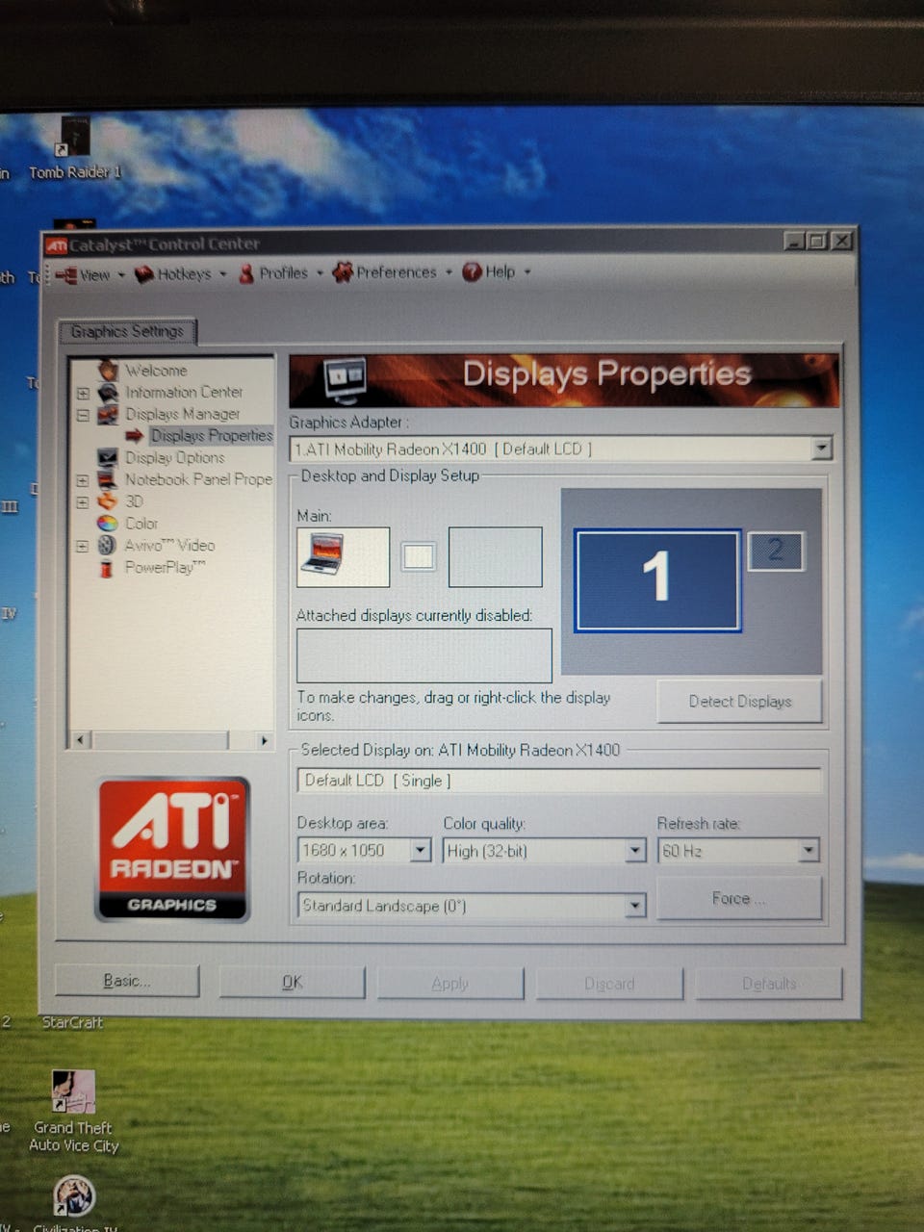Click the Detect Displays button

739,701
